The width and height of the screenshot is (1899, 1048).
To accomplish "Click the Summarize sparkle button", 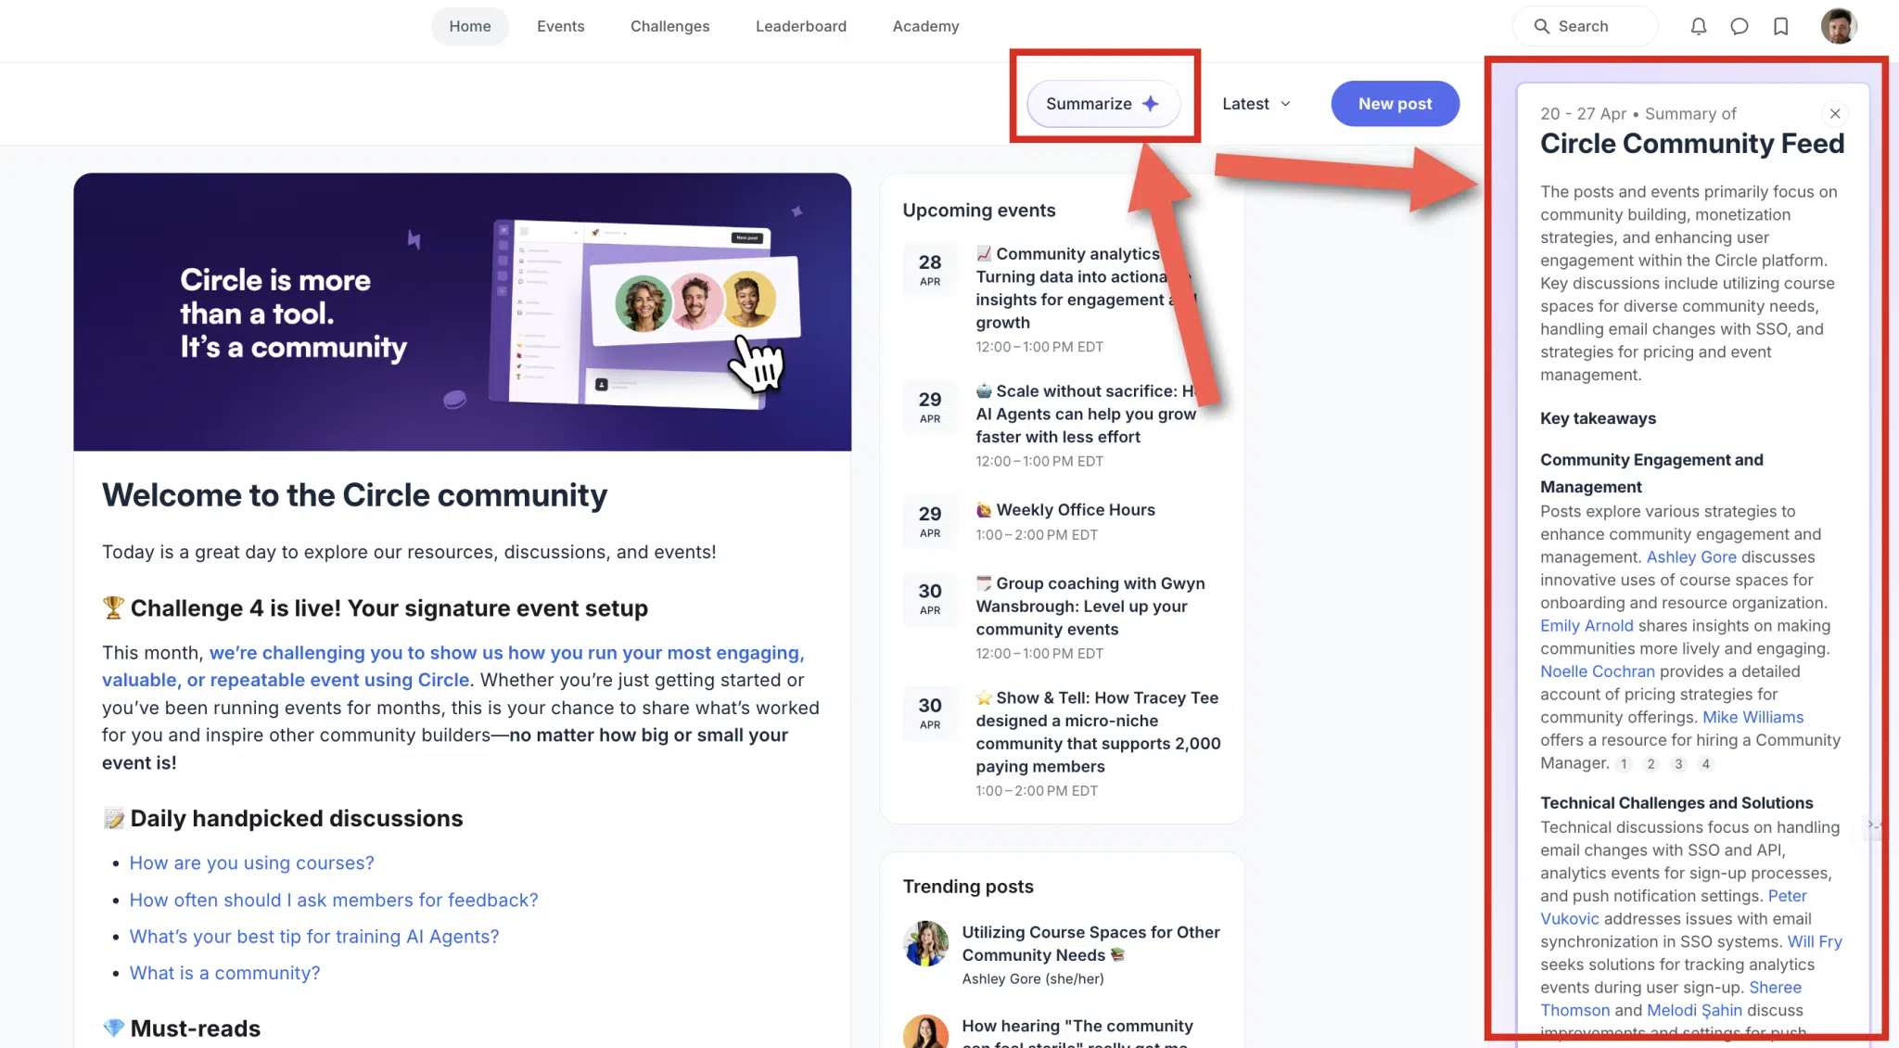I will tap(1102, 104).
